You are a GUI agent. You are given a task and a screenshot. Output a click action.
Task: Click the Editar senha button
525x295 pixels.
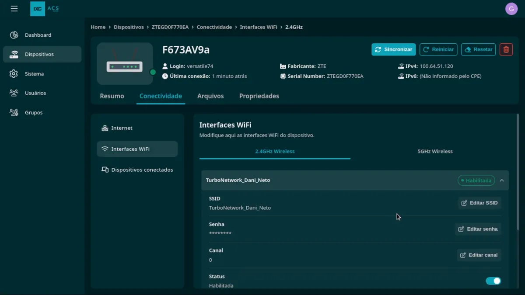tap(478, 229)
